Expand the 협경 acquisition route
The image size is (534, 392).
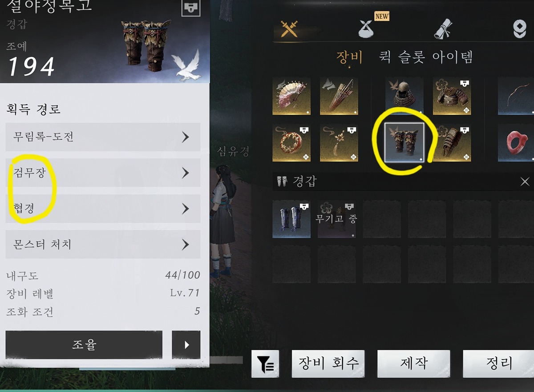(x=103, y=209)
